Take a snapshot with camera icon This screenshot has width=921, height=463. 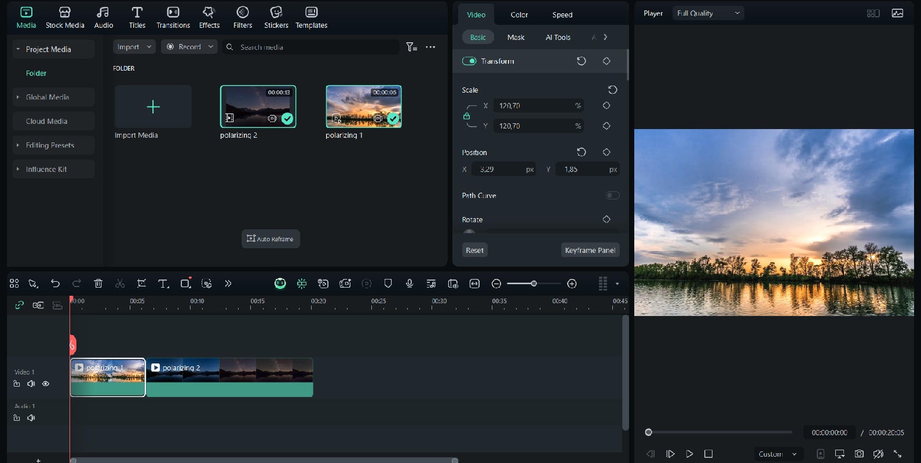859,454
